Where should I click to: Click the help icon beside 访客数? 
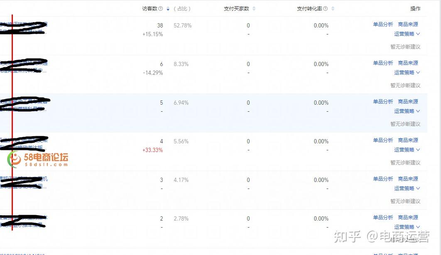161,9
